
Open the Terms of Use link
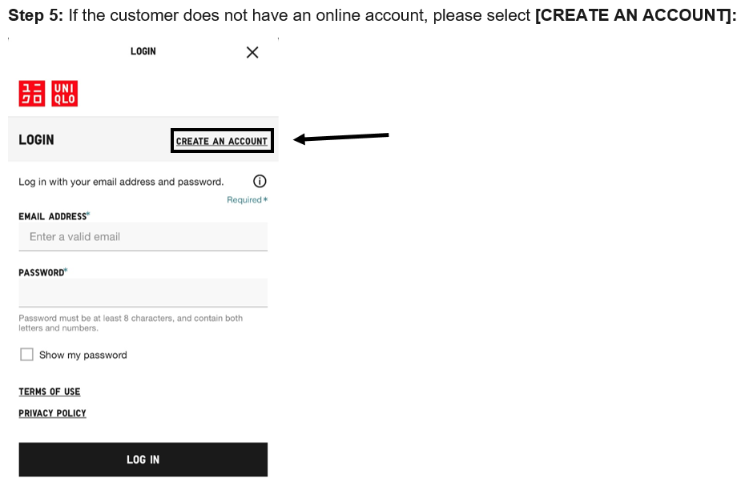(50, 392)
